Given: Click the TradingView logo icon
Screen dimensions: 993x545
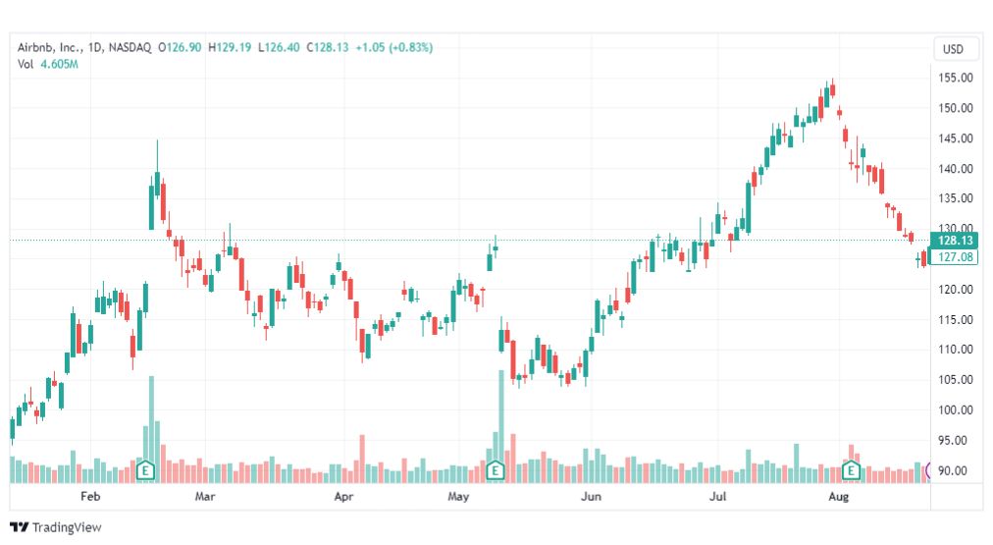Looking at the screenshot, I should [20, 526].
